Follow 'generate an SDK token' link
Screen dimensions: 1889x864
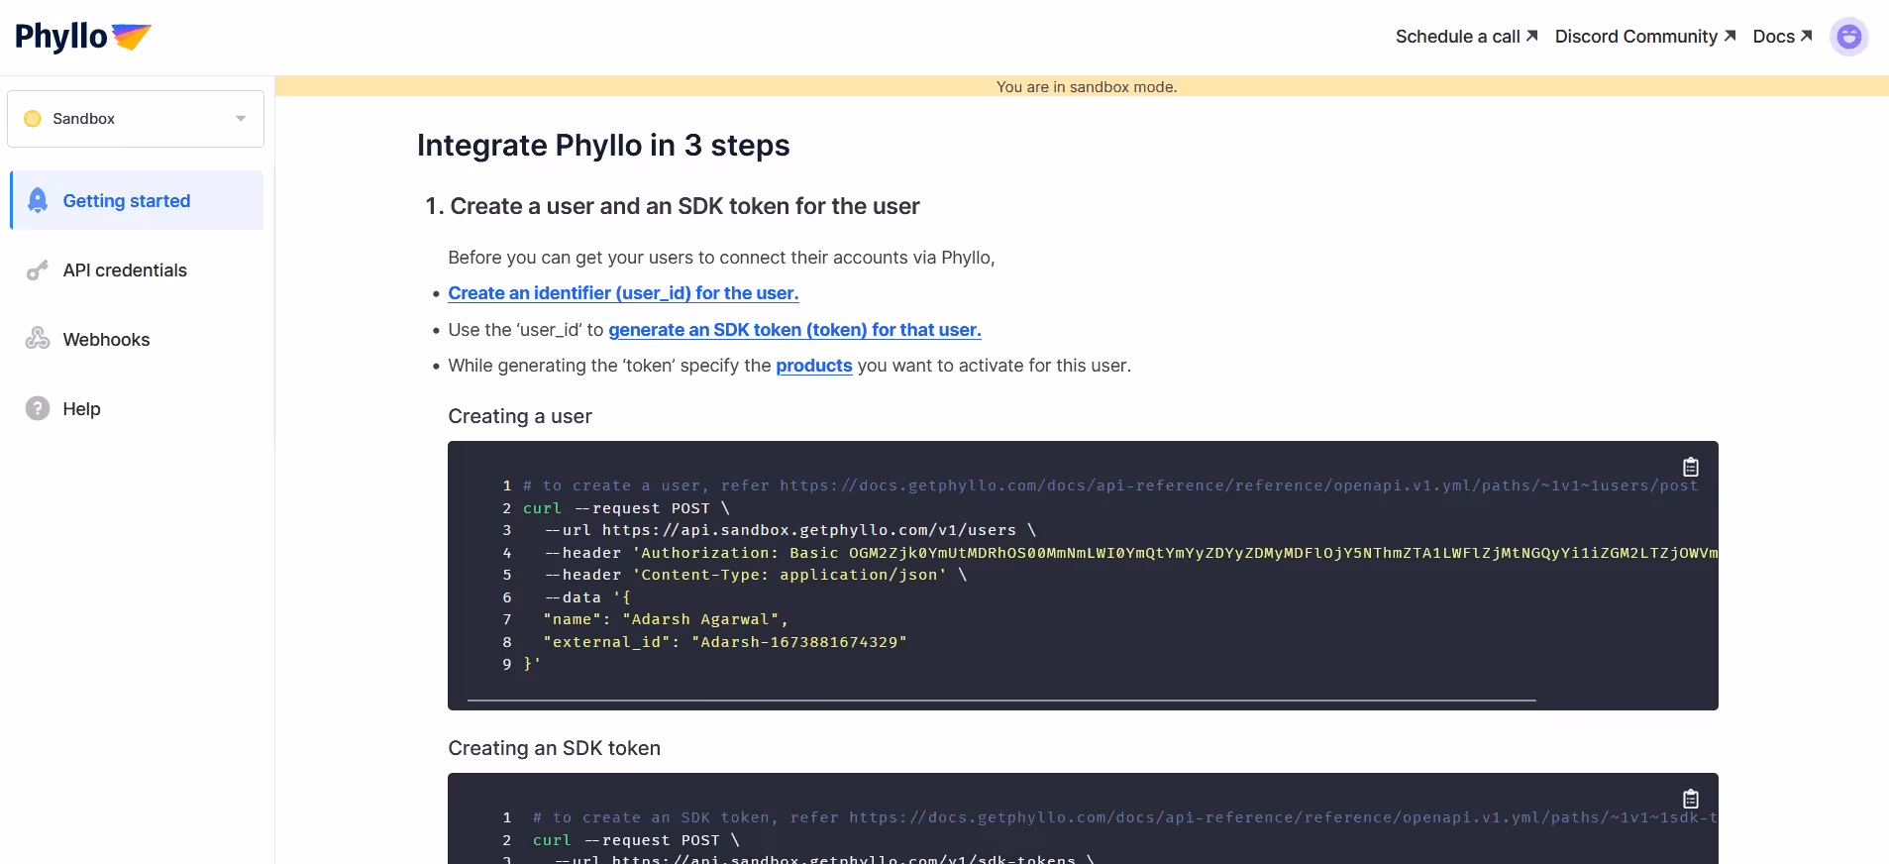(794, 330)
